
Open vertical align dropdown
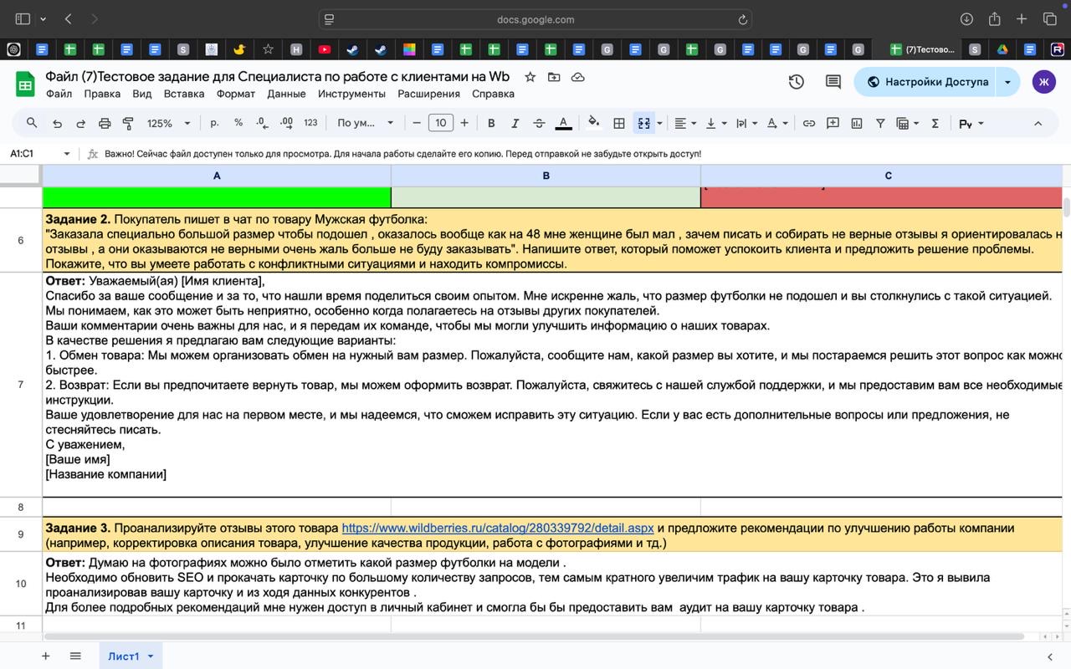click(715, 123)
